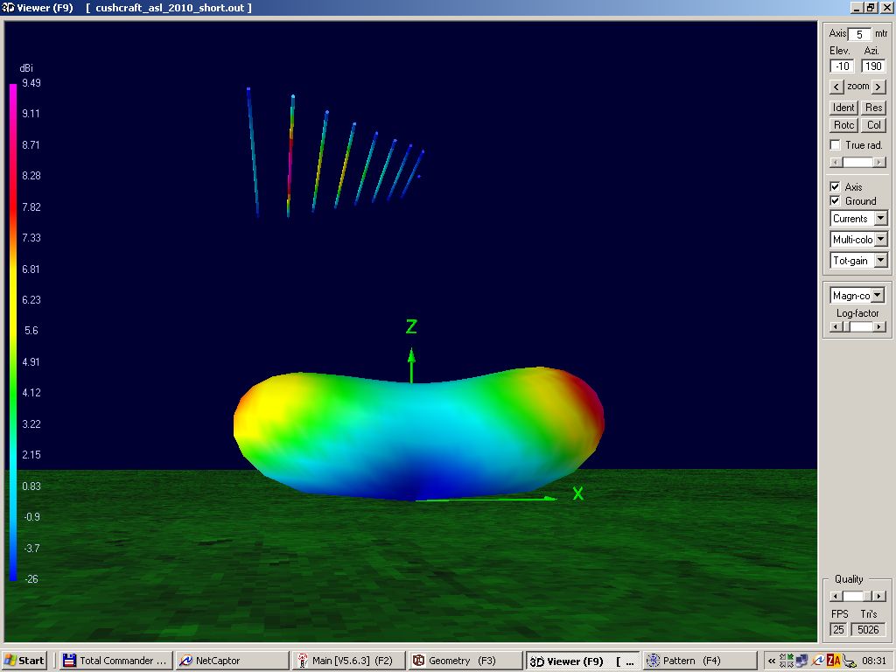896x672 pixels.
Task: Switch to Main [V5.6.3] (F2) window
Action: tap(347, 661)
